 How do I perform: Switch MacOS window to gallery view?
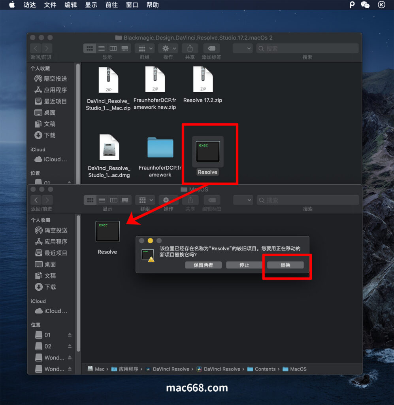coord(125,200)
